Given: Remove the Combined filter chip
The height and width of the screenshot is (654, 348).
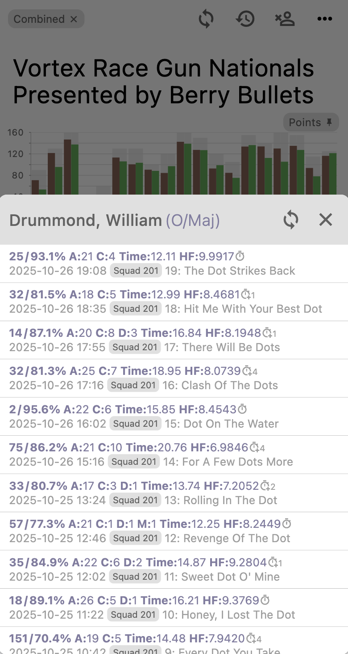Looking at the screenshot, I should click(74, 19).
